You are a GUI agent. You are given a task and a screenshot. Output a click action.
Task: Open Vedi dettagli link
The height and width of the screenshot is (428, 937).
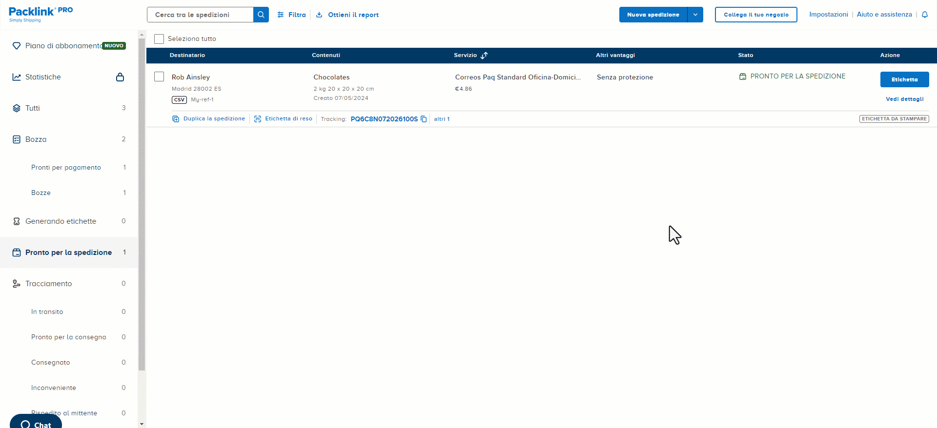(x=904, y=99)
